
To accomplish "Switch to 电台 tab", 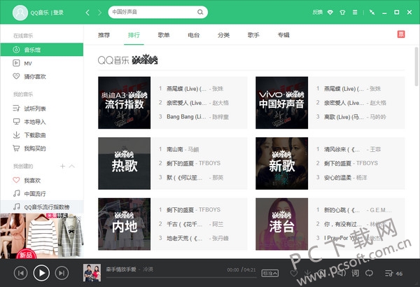I will 194,35.
